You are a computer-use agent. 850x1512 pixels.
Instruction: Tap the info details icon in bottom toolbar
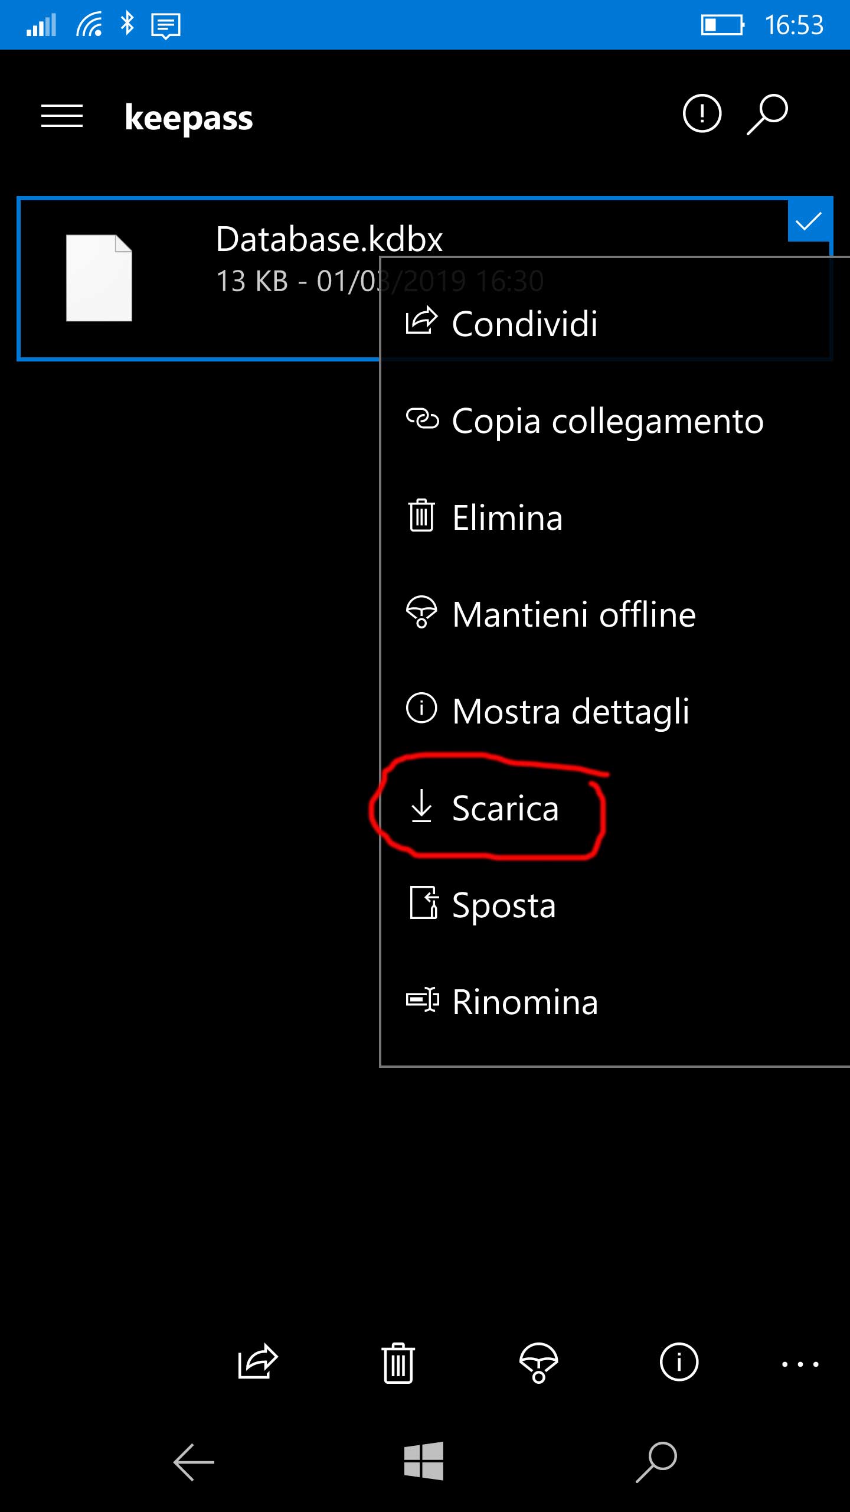(679, 1363)
